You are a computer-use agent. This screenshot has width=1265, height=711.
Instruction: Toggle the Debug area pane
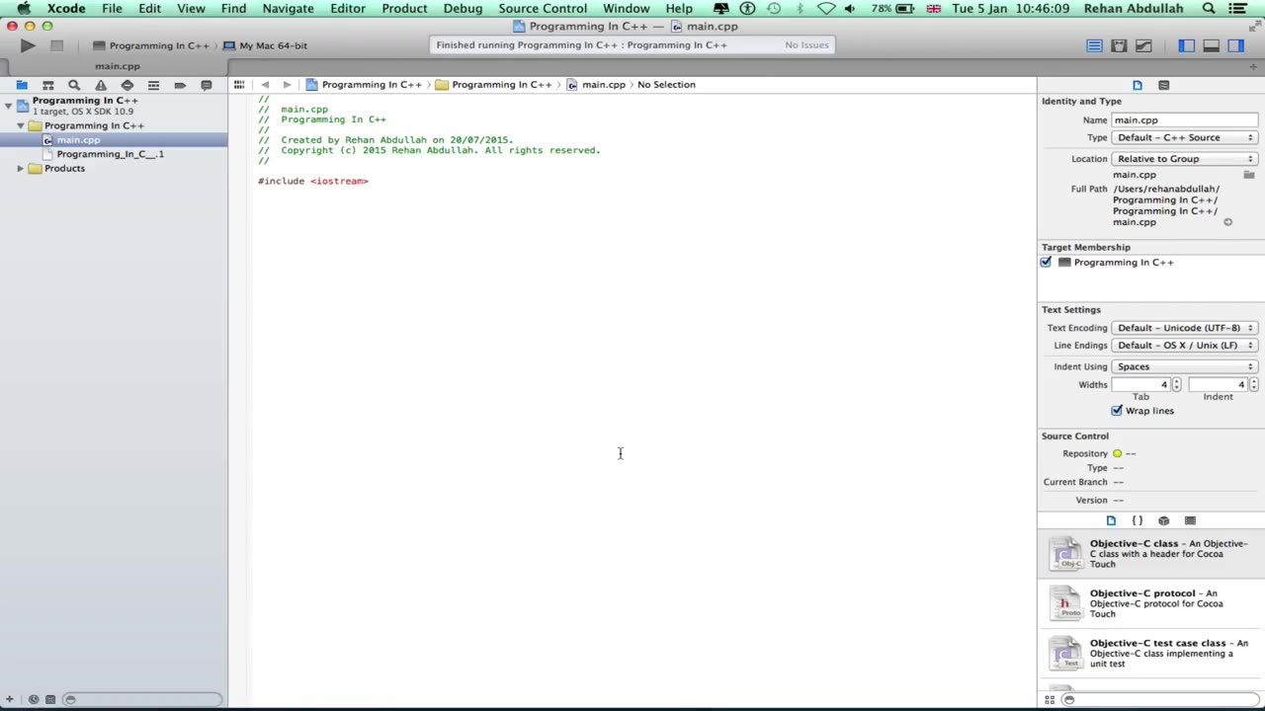[x=1211, y=45]
